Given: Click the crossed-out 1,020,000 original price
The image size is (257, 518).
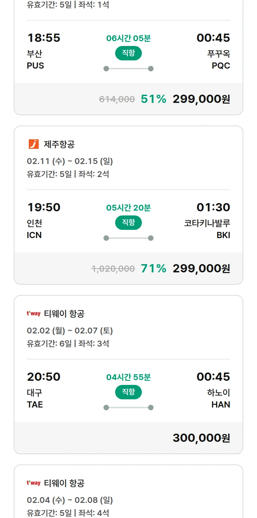Looking at the screenshot, I should (x=113, y=269).
